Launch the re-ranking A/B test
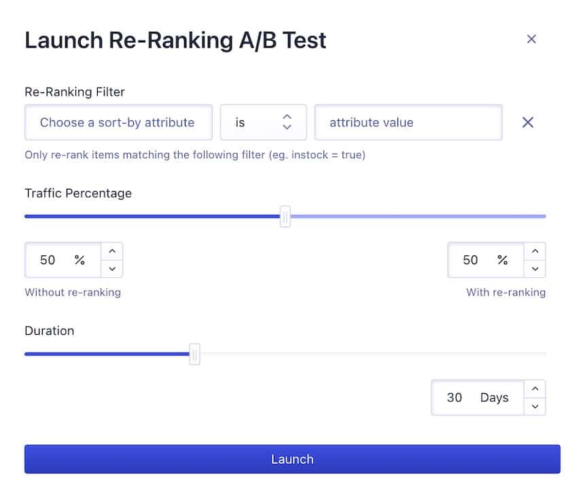The image size is (566, 489). coord(292,459)
